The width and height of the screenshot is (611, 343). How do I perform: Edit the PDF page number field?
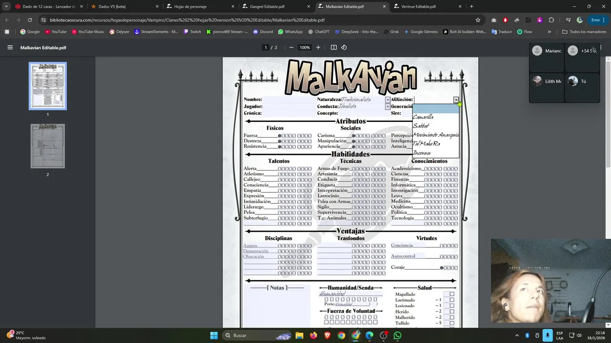pyautogui.click(x=266, y=48)
